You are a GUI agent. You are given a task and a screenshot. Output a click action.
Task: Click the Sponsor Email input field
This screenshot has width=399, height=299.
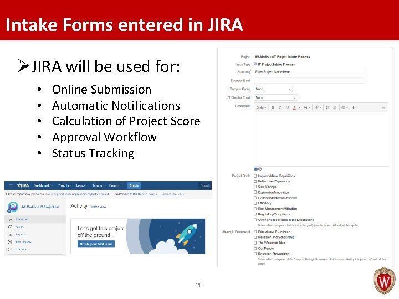coord(309,80)
